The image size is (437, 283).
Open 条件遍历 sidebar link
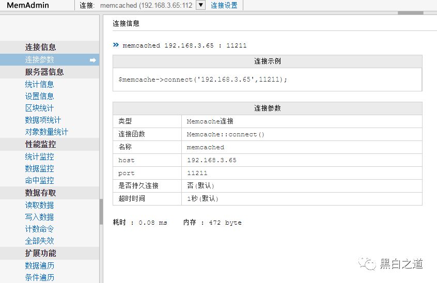coord(39,277)
